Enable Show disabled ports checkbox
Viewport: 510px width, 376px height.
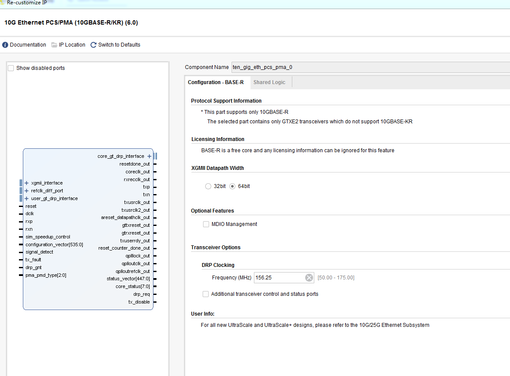click(x=11, y=68)
